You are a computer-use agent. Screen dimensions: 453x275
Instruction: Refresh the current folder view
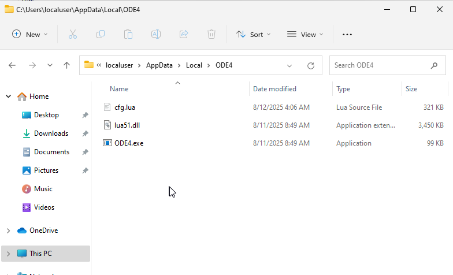coord(311,65)
